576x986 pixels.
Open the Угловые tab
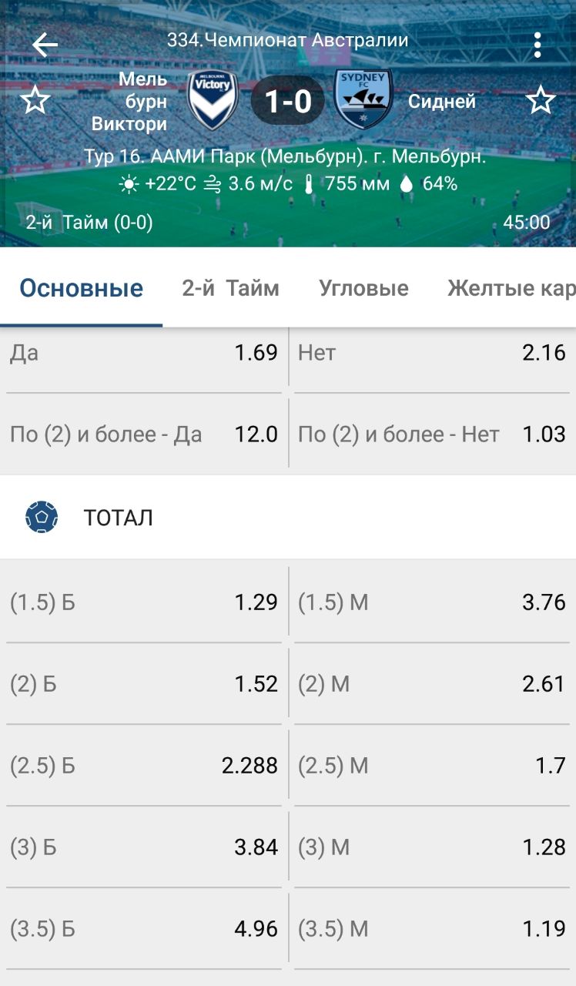point(363,289)
